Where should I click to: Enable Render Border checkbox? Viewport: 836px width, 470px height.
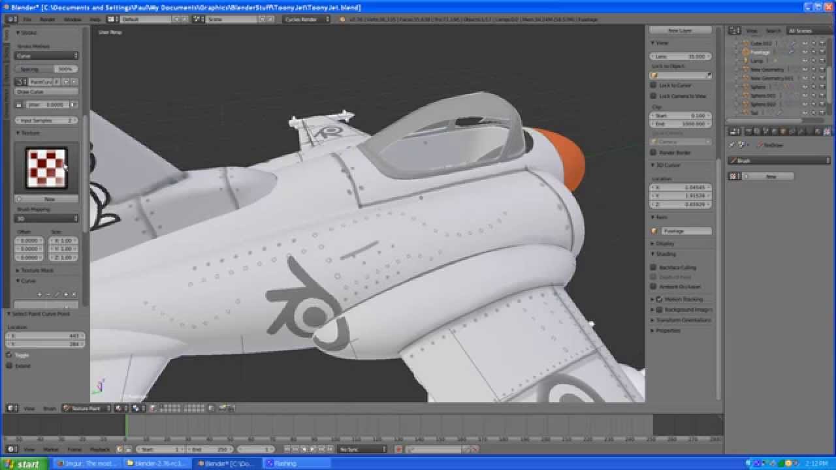point(653,152)
